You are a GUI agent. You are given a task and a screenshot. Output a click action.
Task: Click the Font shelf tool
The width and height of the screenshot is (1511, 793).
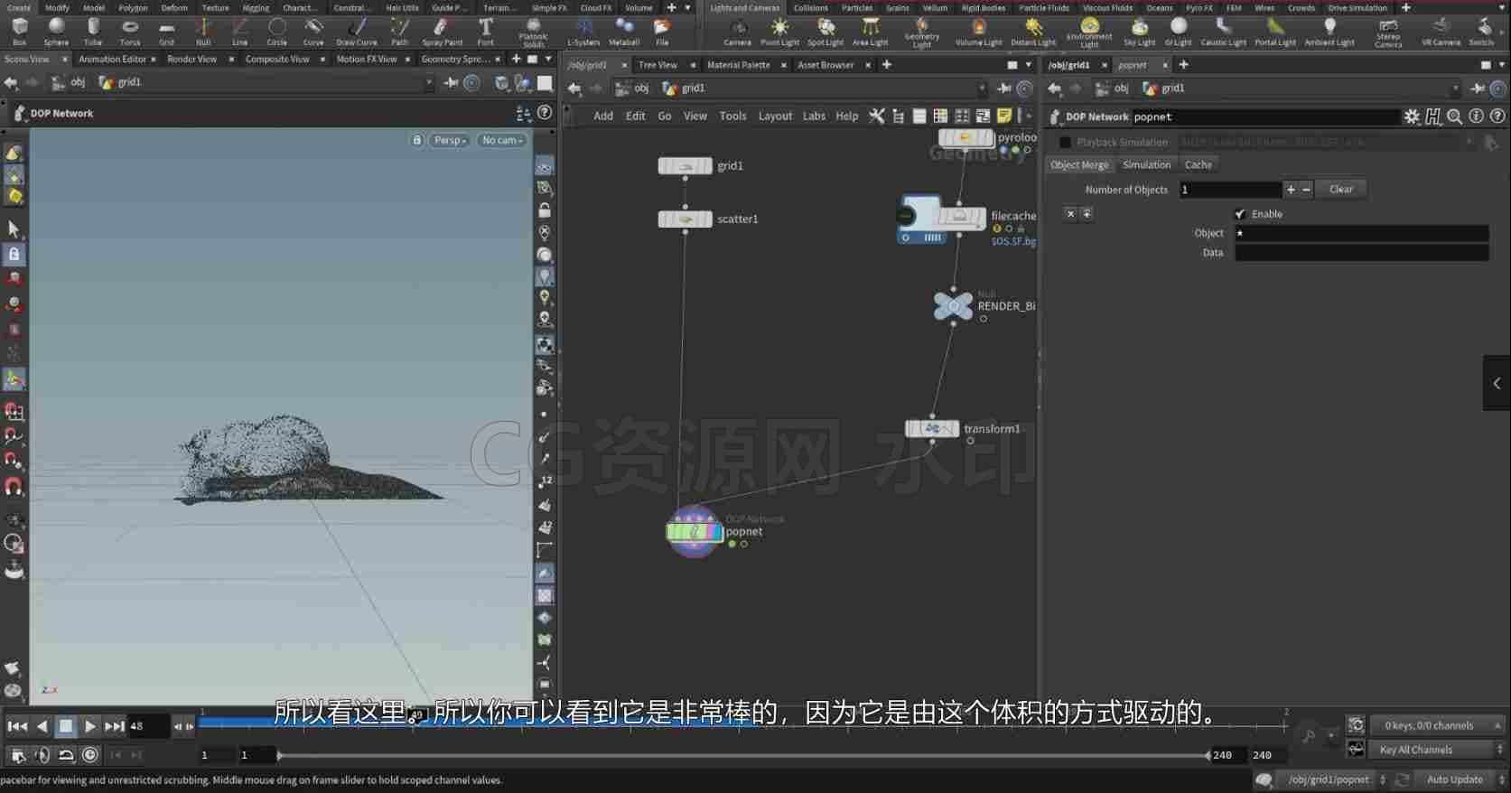point(486,31)
